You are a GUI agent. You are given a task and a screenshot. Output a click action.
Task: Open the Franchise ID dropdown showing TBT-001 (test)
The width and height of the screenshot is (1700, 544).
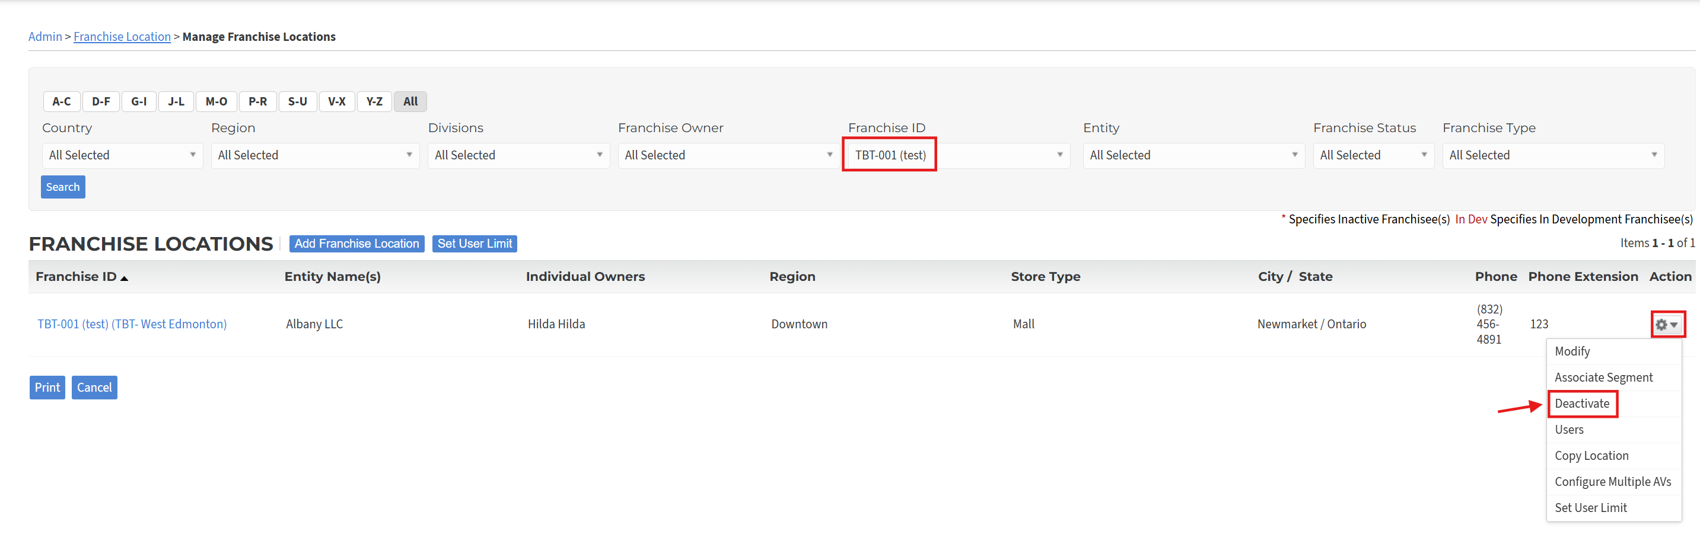958,156
